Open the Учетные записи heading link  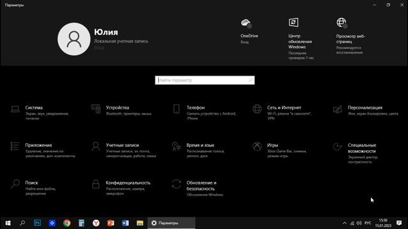[x=122, y=145]
